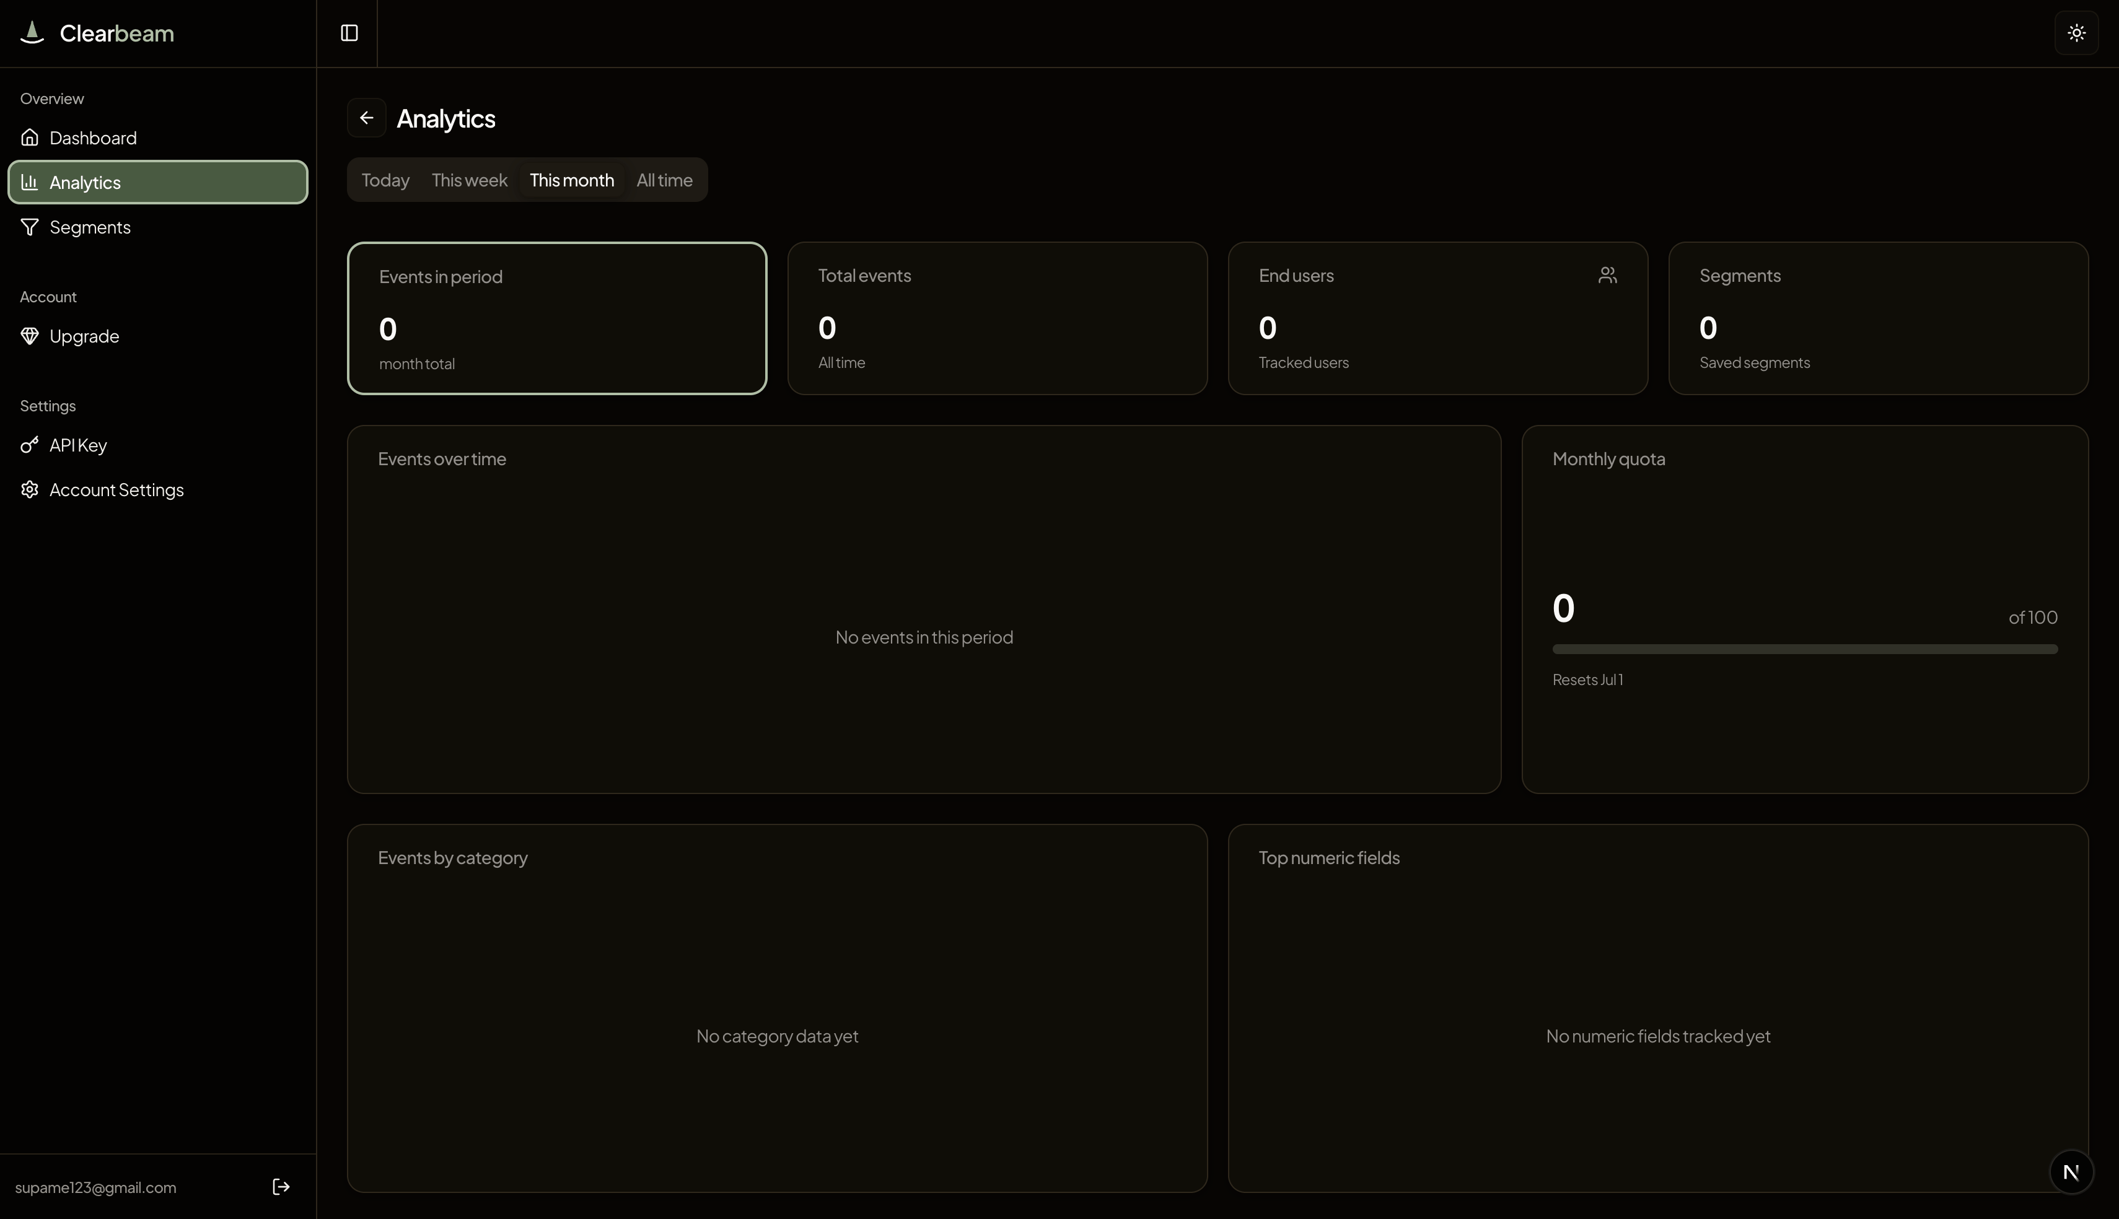2119x1219 pixels.
Task: Switch theme with the sun icon
Action: tap(2076, 33)
